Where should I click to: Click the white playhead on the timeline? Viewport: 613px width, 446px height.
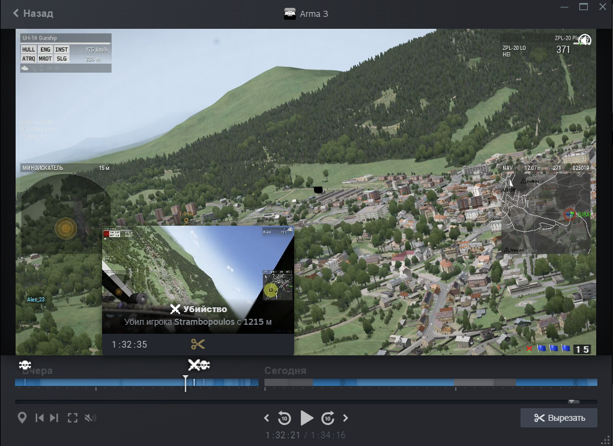click(186, 383)
